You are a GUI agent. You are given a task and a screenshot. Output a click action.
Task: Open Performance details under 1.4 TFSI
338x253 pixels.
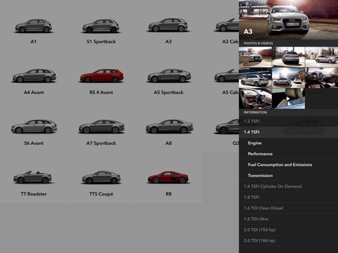(288, 154)
